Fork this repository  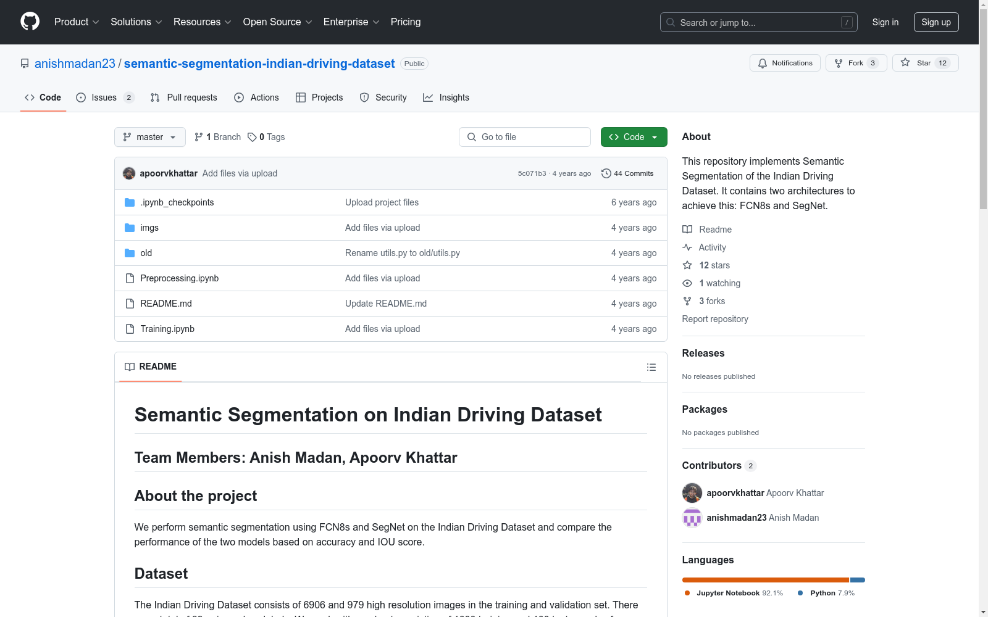856,63
